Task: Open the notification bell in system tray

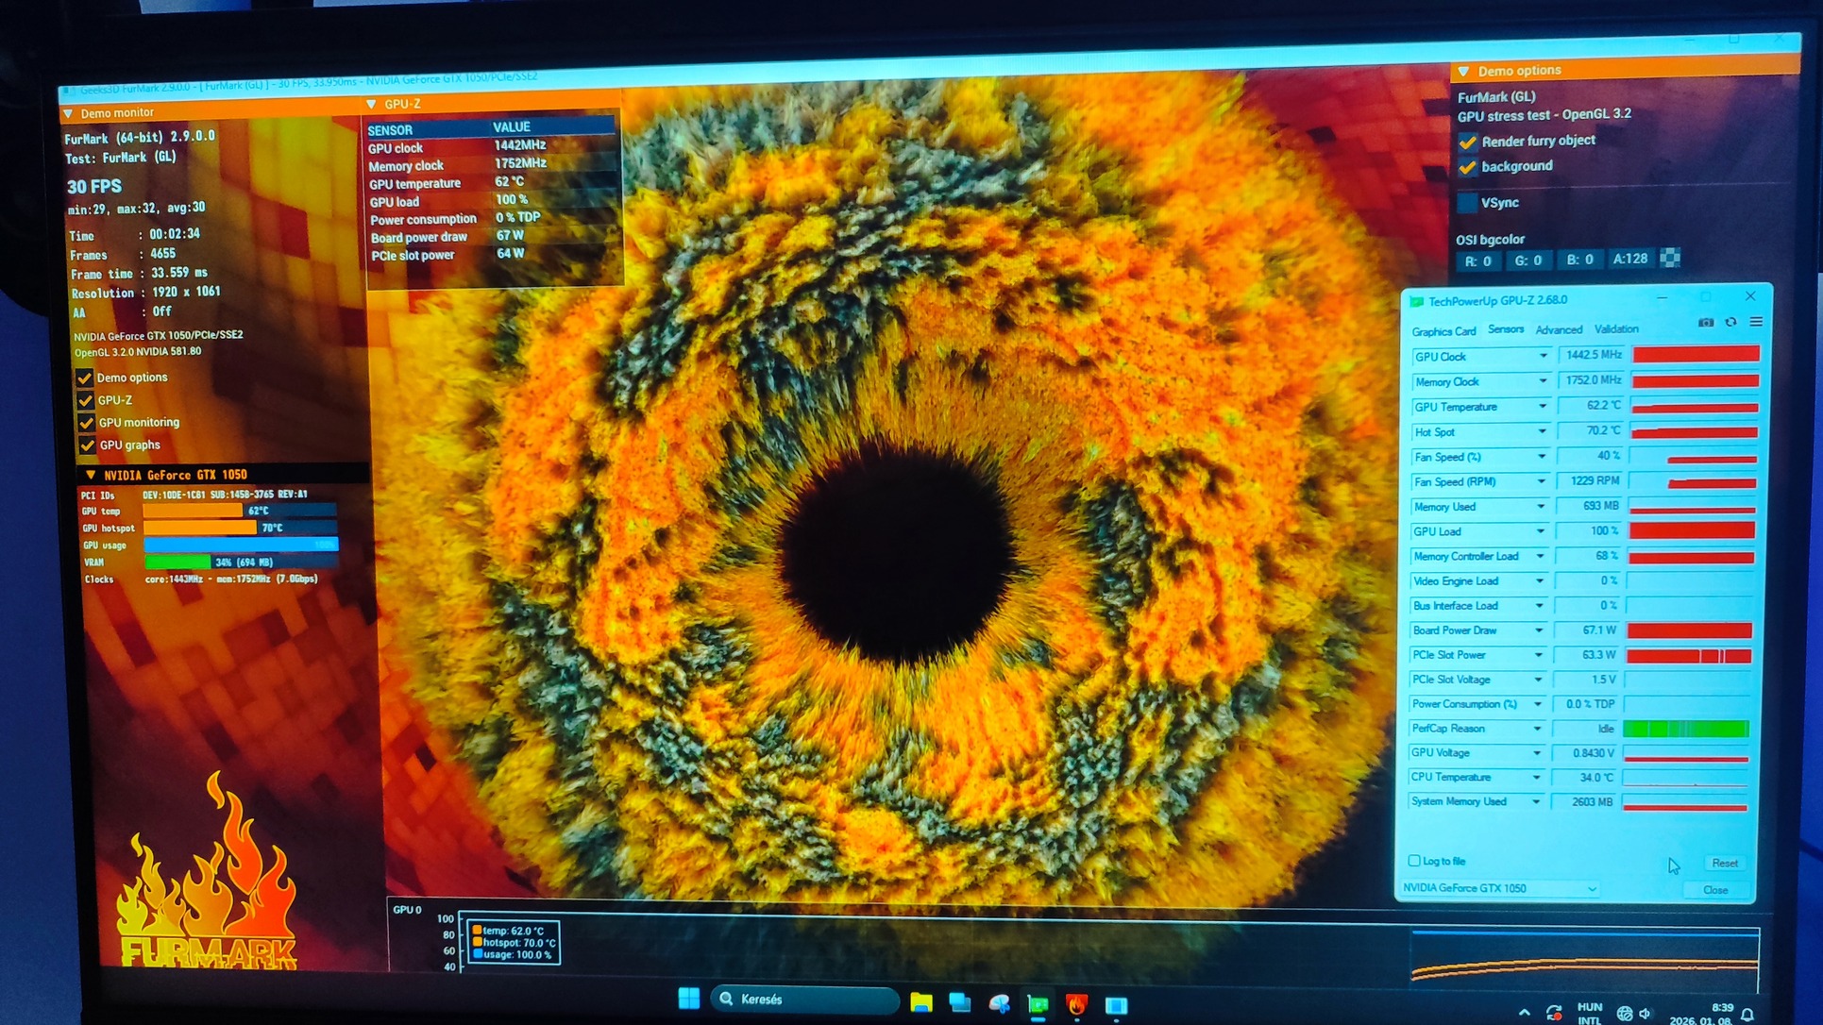Action: click(x=1747, y=1015)
